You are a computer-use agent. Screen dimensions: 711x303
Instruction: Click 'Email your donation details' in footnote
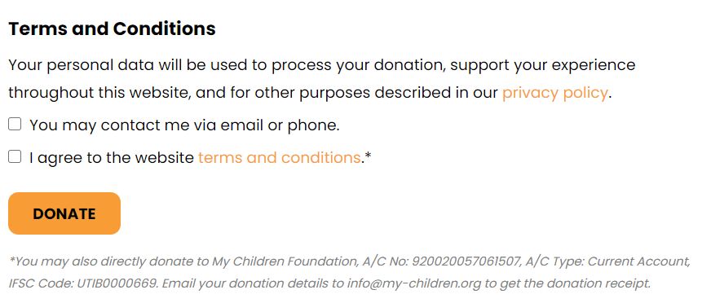point(247,284)
